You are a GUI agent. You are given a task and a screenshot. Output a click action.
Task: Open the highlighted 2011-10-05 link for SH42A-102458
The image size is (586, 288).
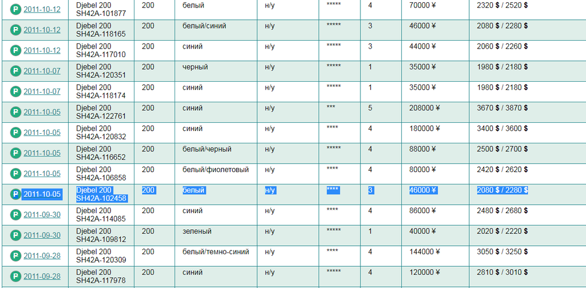click(42, 194)
